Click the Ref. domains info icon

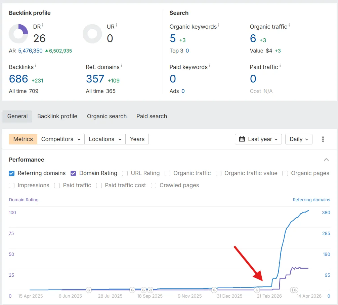click(x=121, y=66)
